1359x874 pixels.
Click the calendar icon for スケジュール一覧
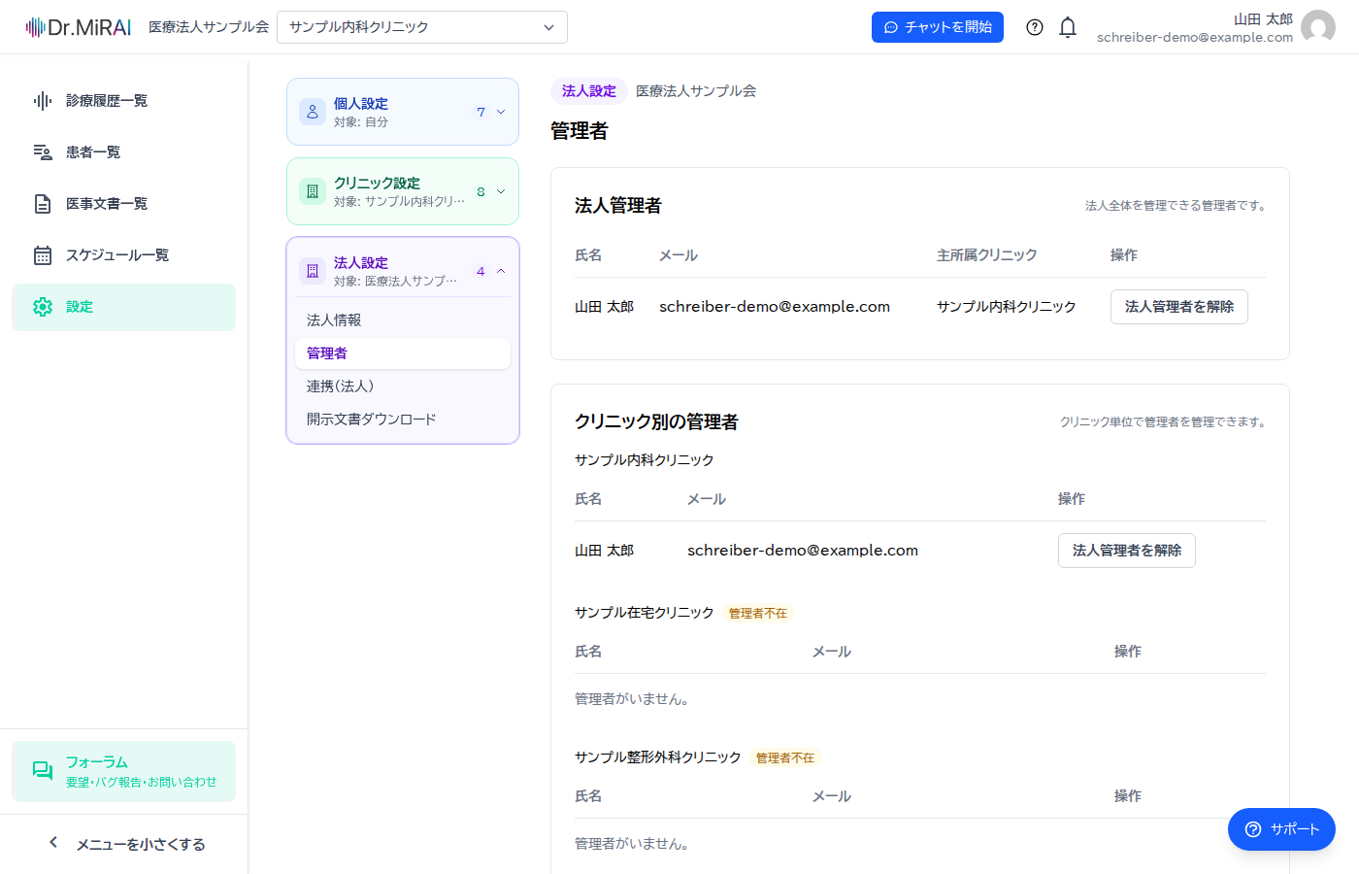(x=43, y=255)
